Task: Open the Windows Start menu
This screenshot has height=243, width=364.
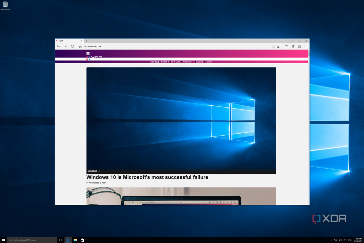Action: point(3,240)
